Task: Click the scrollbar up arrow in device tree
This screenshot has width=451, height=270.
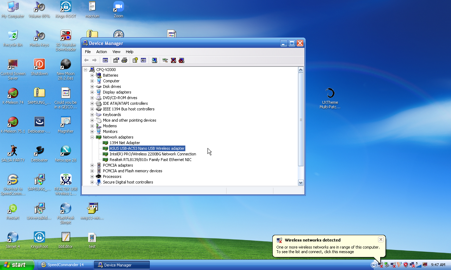Action: [301, 70]
